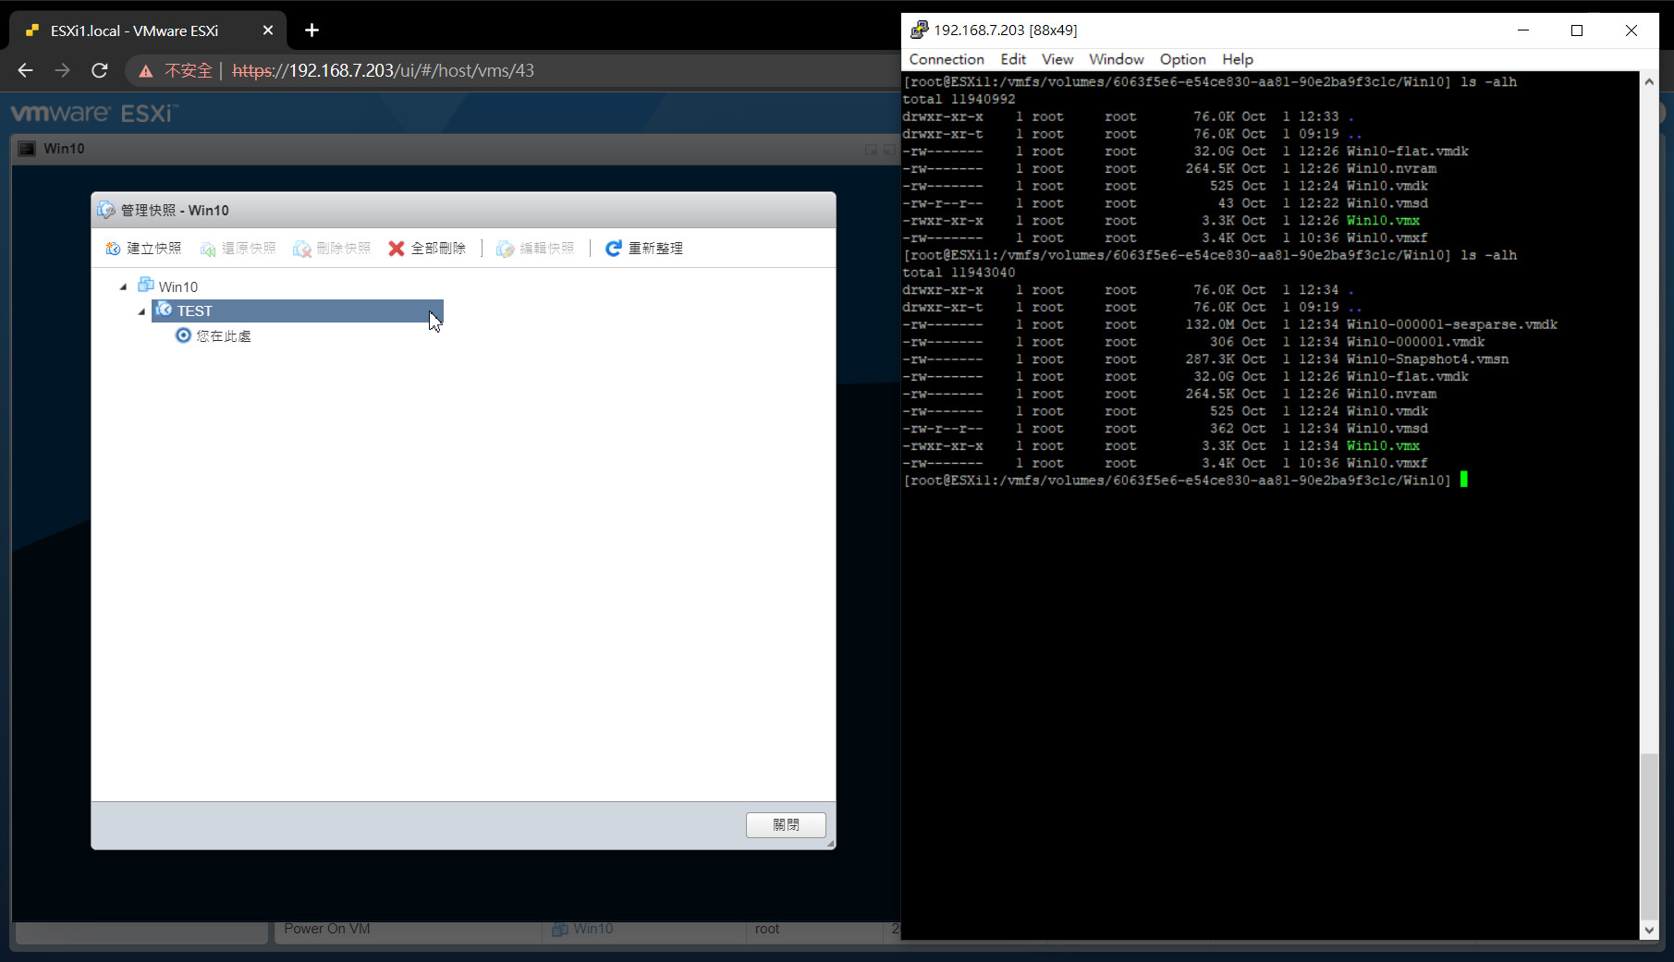Click the Edit Snapshot icon

pos(505,249)
